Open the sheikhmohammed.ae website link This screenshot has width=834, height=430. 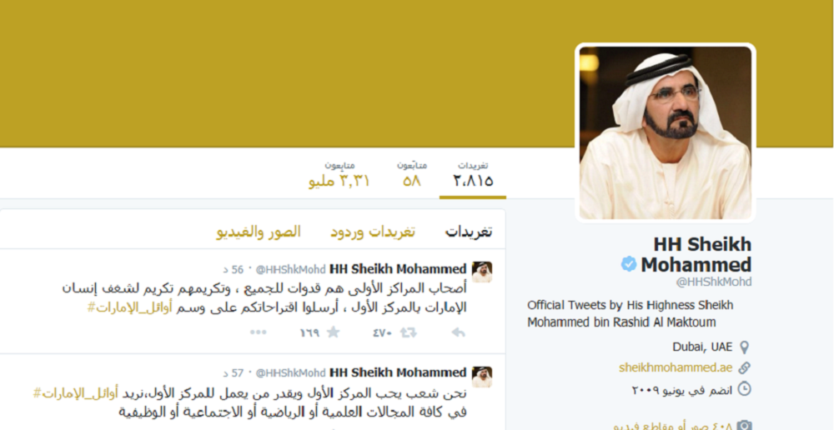click(x=676, y=367)
